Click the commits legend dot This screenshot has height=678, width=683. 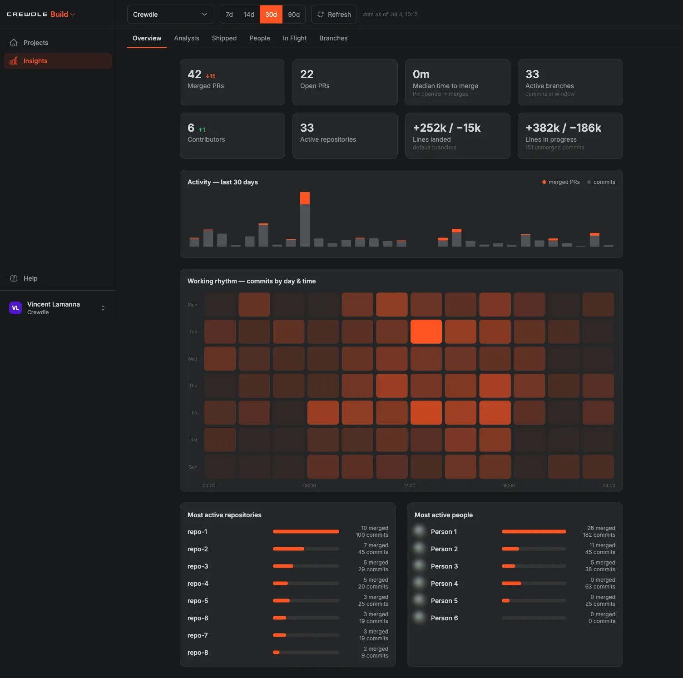point(589,182)
